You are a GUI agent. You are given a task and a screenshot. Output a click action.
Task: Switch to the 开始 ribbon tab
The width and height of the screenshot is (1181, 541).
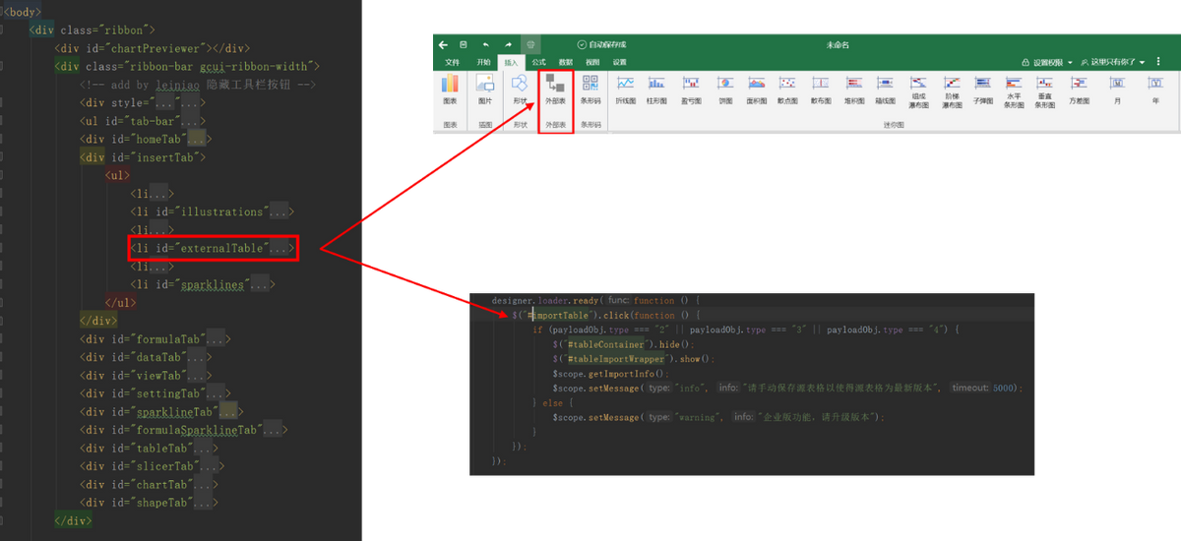(483, 61)
